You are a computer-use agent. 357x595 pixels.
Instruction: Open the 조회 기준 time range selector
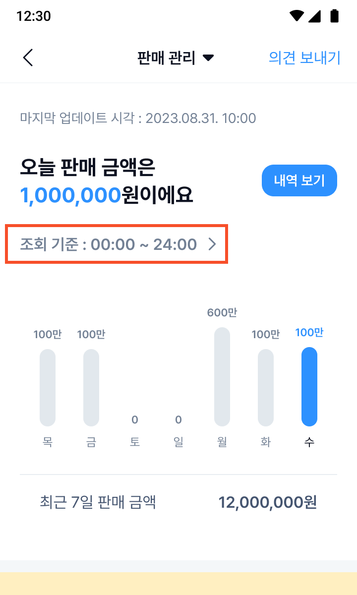click(x=117, y=244)
